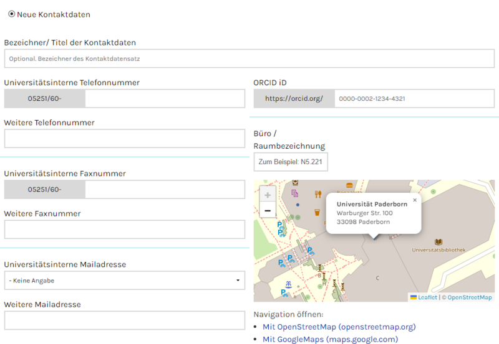Zoom out on the map
Viewport: 499px width, 344px height.
(268, 210)
